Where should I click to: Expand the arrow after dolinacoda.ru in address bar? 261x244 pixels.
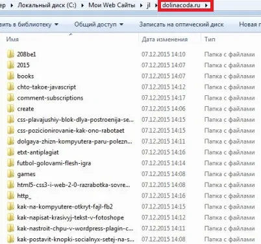pyautogui.click(x=206, y=5)
